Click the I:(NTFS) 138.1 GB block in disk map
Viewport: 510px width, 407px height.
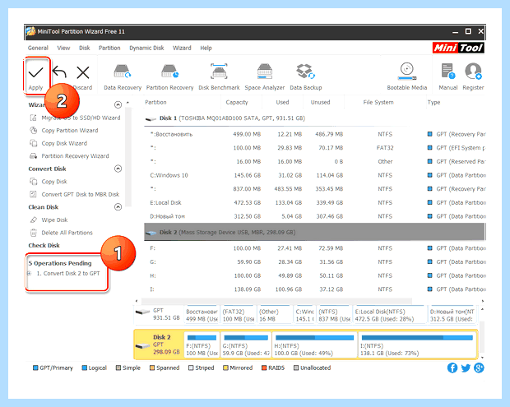417,345
